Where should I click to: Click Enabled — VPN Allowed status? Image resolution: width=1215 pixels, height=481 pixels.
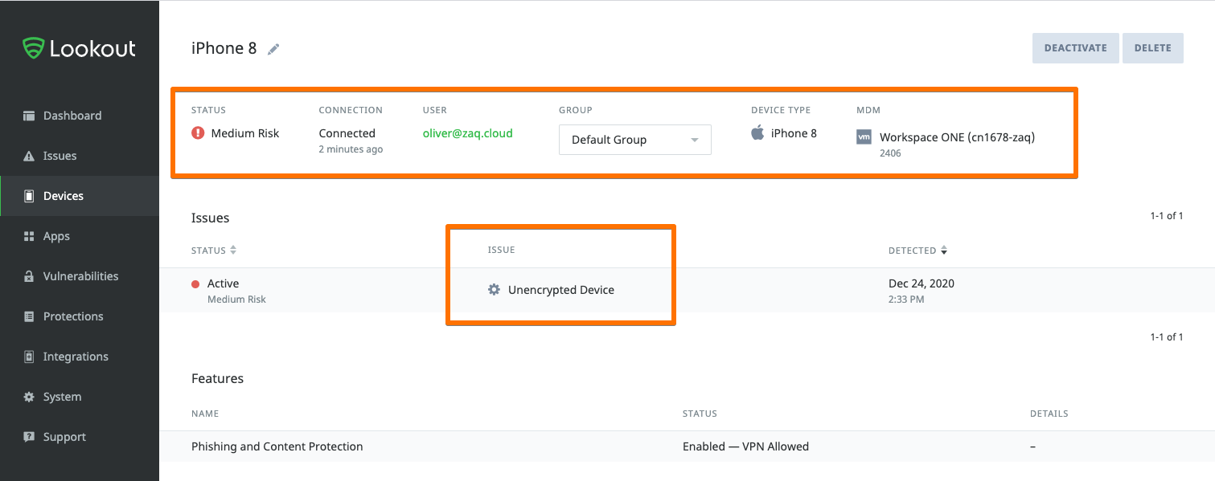coord(745,446)
